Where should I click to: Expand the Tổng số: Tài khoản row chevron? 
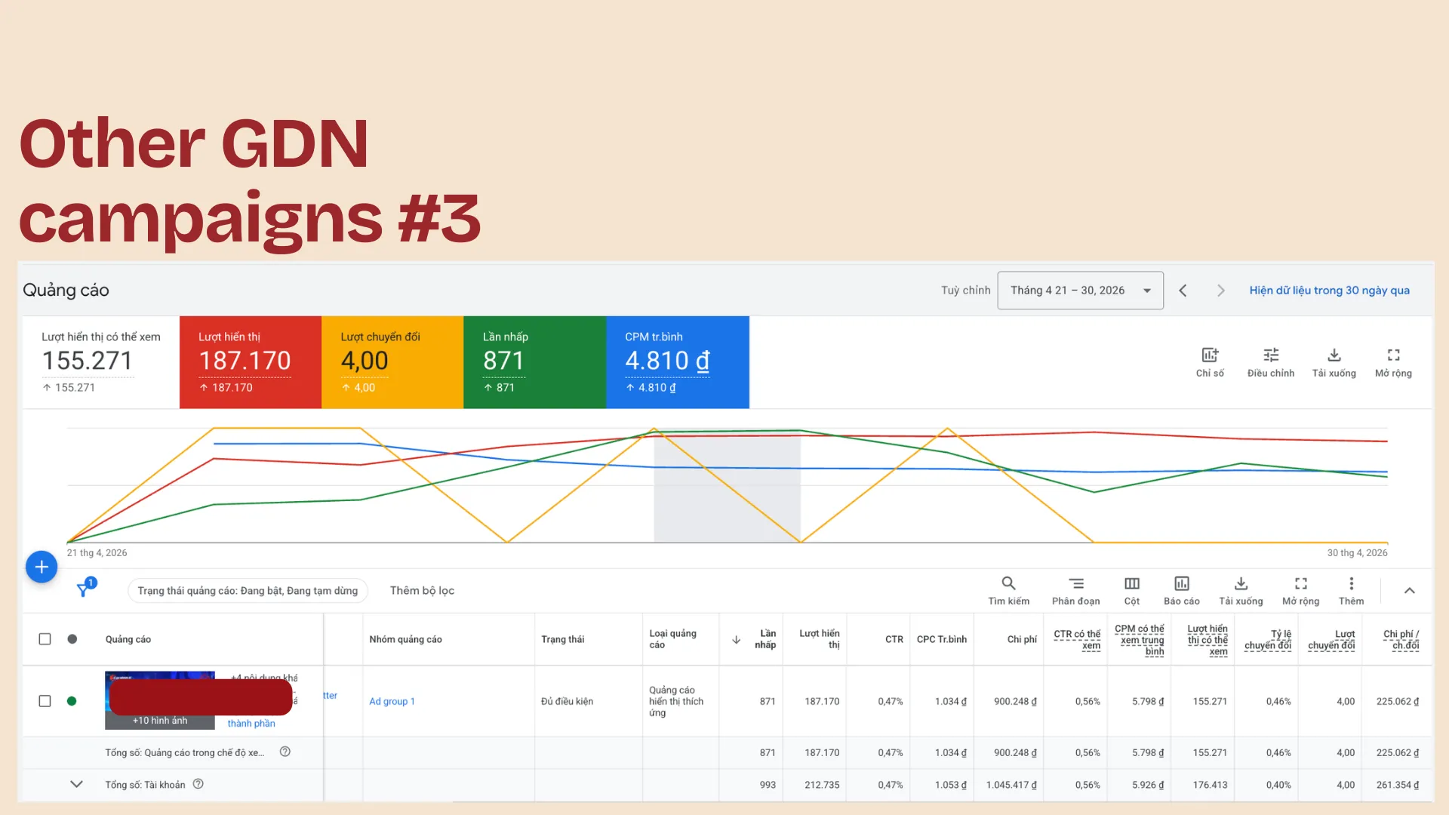[76, 784]
